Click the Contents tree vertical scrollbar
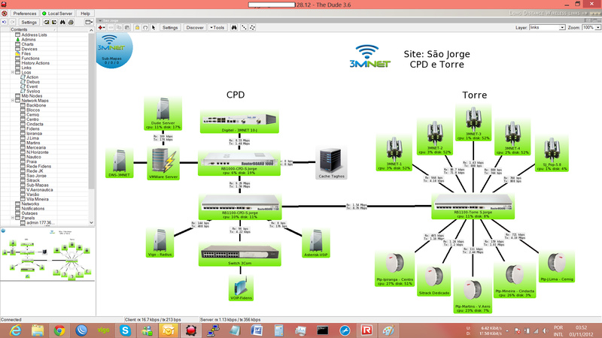 tap(91, 111)
